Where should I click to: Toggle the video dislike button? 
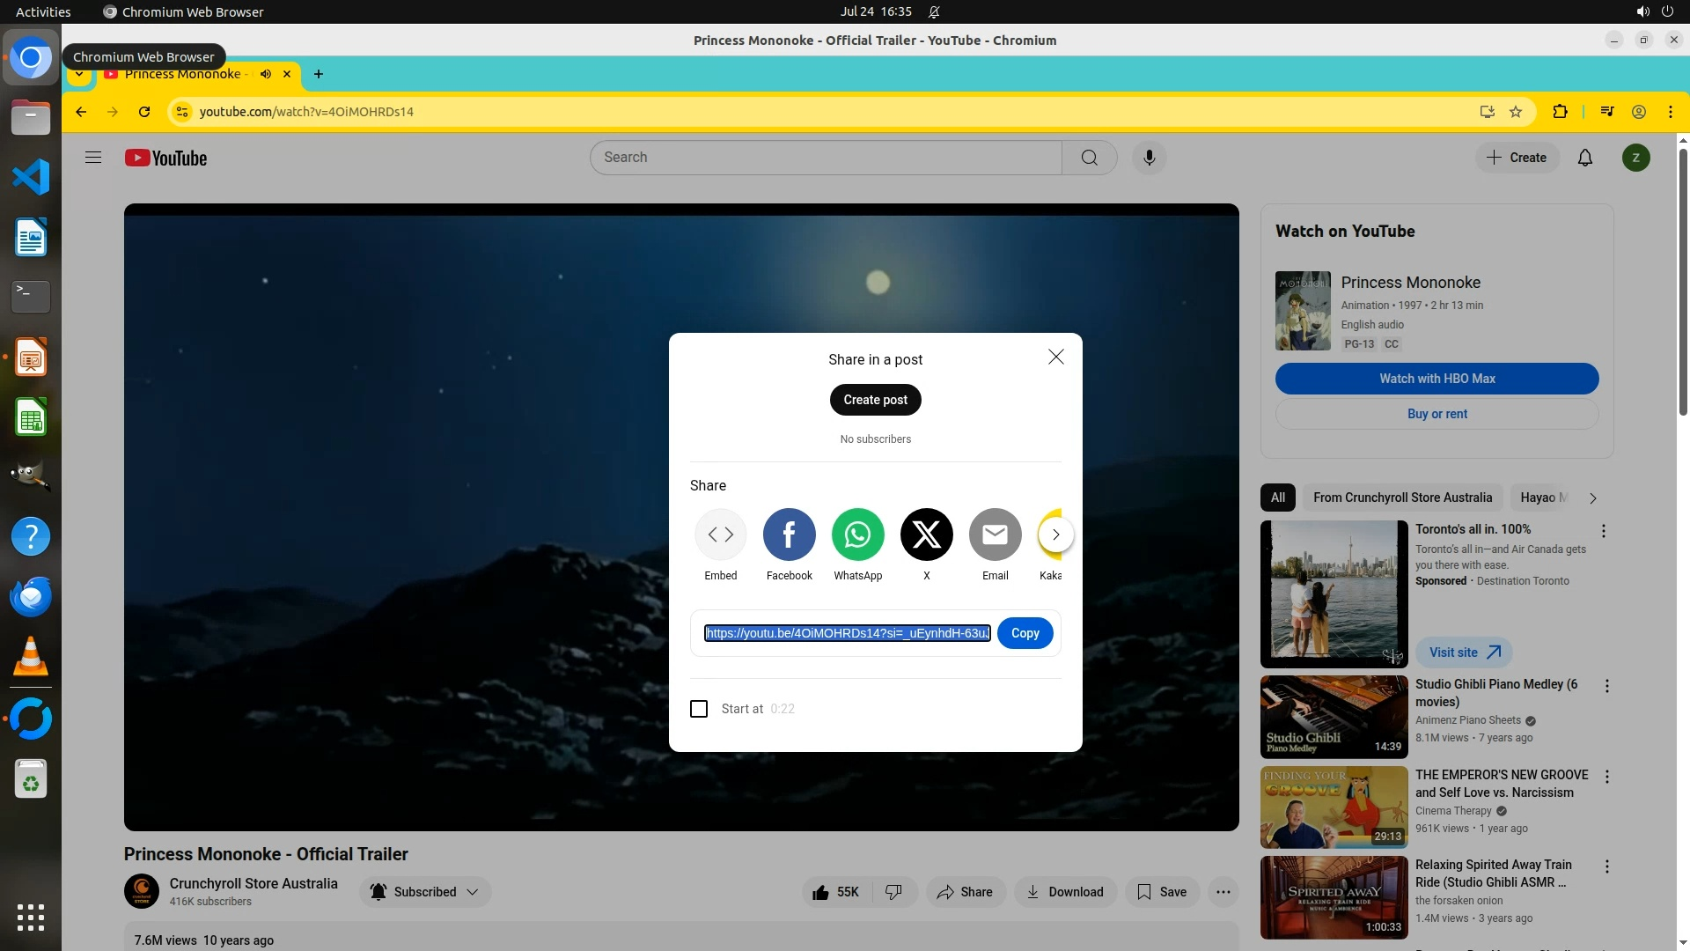893,892
